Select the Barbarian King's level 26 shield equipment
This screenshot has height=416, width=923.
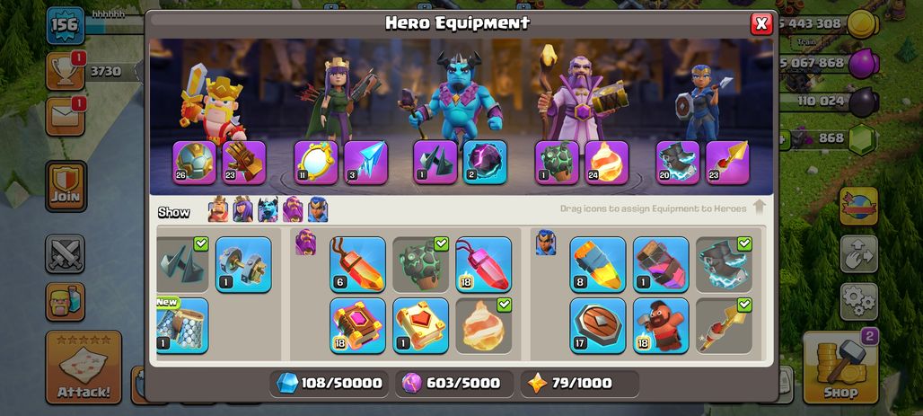[x=194, y=163]
